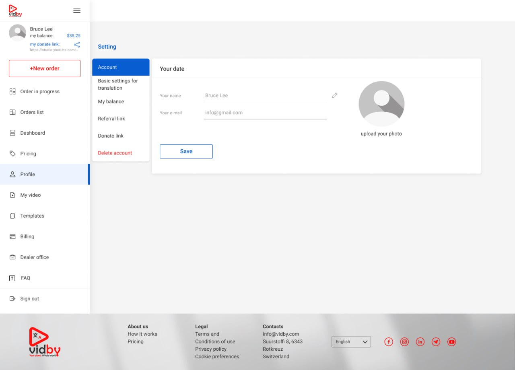Click the $35.25 balance amount
Screen dimensions: 515x370
point(74,36)
